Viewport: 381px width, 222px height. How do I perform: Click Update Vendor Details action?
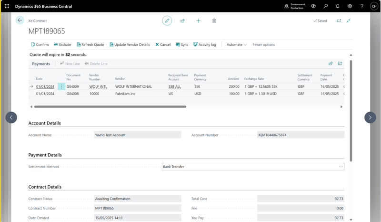coord(130,44)
